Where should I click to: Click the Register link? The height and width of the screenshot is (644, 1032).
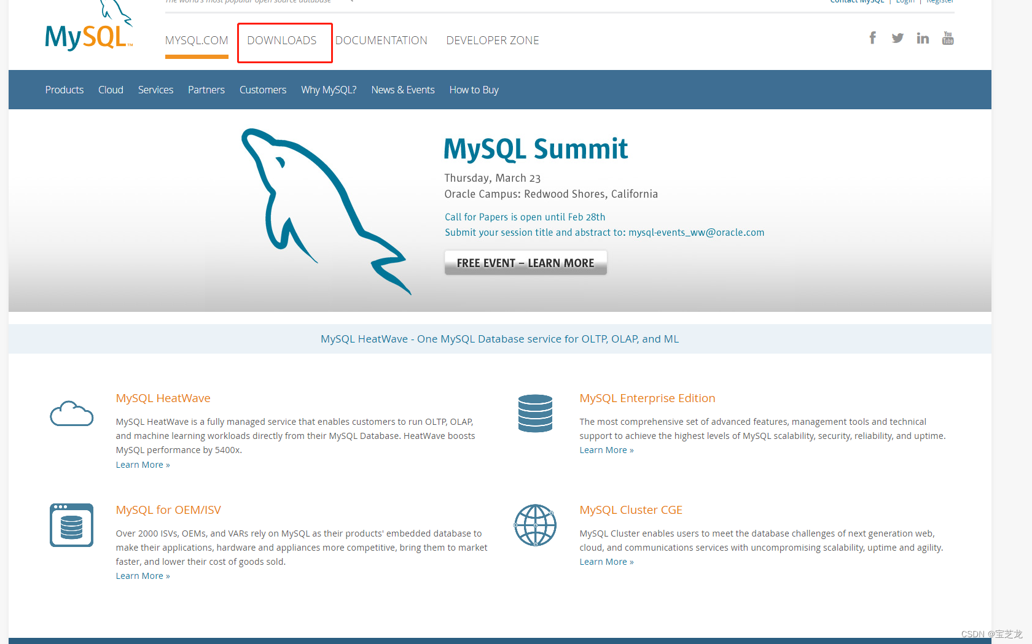[x=940, y=2]
